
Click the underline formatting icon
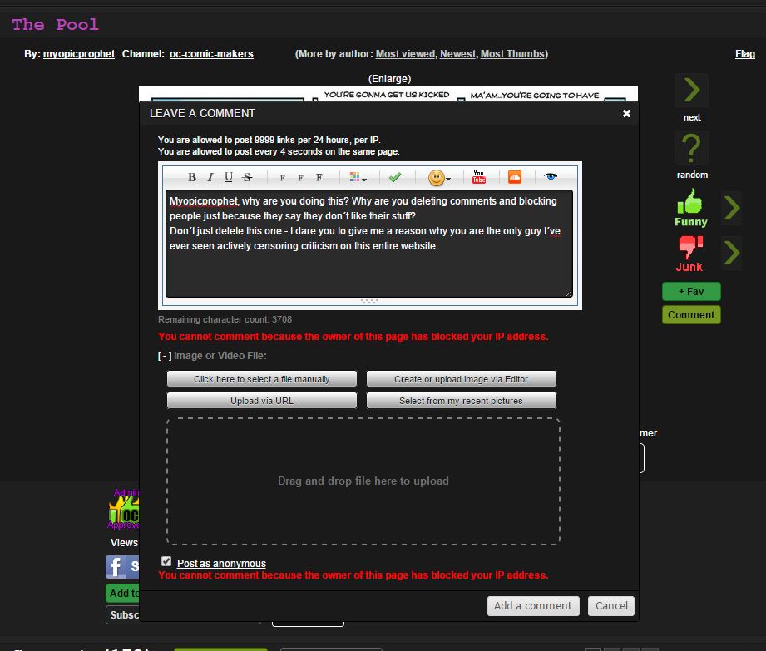(x=229, y=177)
